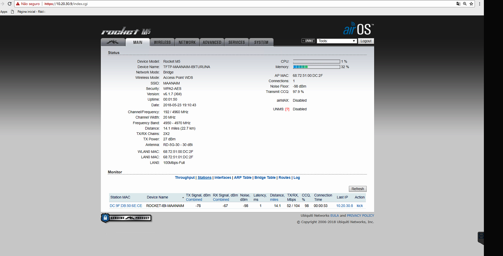Kick the ROCKET-IBI-MAANAIM station

360,206
